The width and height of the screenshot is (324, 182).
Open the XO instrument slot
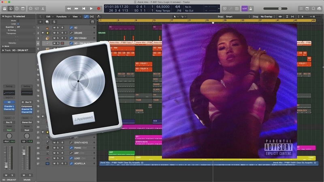pyautogui.click(x=9, y=102)
